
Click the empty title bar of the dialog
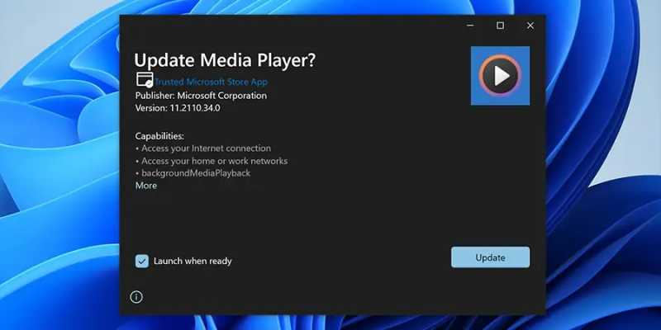point(289,26)
